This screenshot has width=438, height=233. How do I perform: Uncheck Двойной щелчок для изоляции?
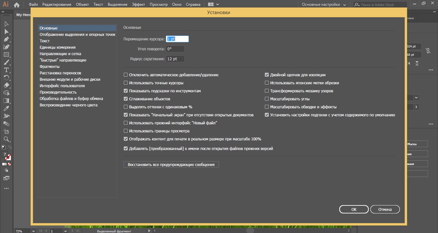[267, 75]
